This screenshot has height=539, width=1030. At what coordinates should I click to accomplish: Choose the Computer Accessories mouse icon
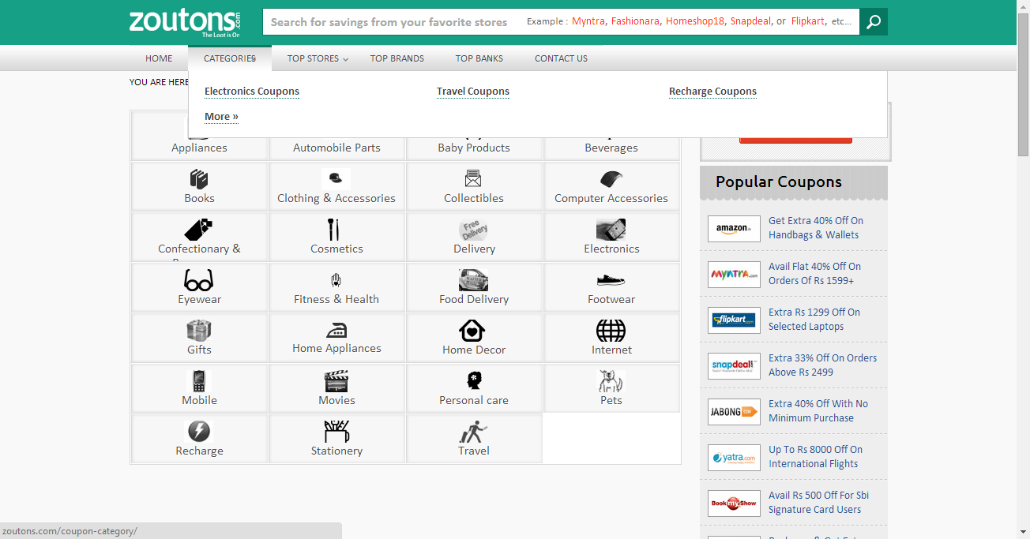pos(611,179)
